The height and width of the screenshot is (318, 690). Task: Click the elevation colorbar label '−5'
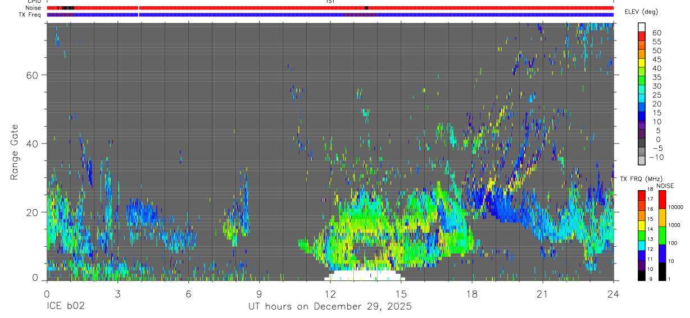pos(657,149)
